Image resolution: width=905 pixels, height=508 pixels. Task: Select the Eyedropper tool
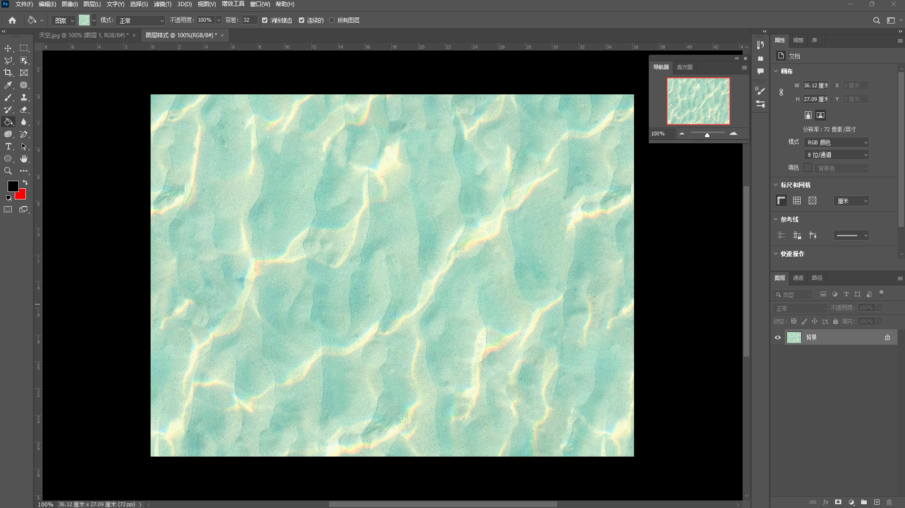point(8,85)
